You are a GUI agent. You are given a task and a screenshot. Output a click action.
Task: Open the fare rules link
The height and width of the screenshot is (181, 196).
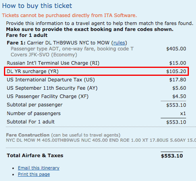pyautogui.click(x=119, y=43)
